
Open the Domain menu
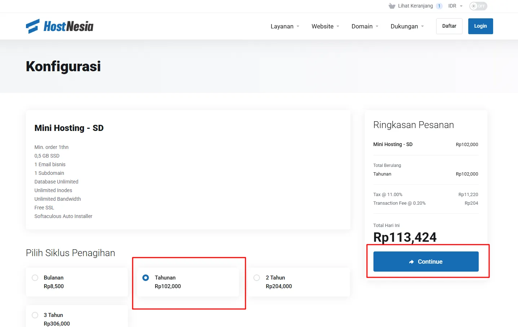coord(365,26)
